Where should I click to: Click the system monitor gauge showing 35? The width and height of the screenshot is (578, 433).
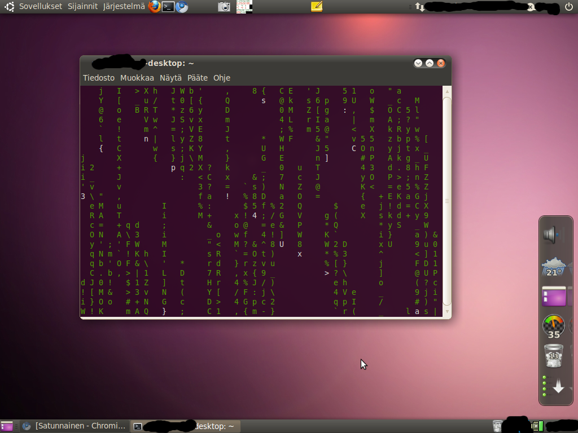(x=553, y=326)
